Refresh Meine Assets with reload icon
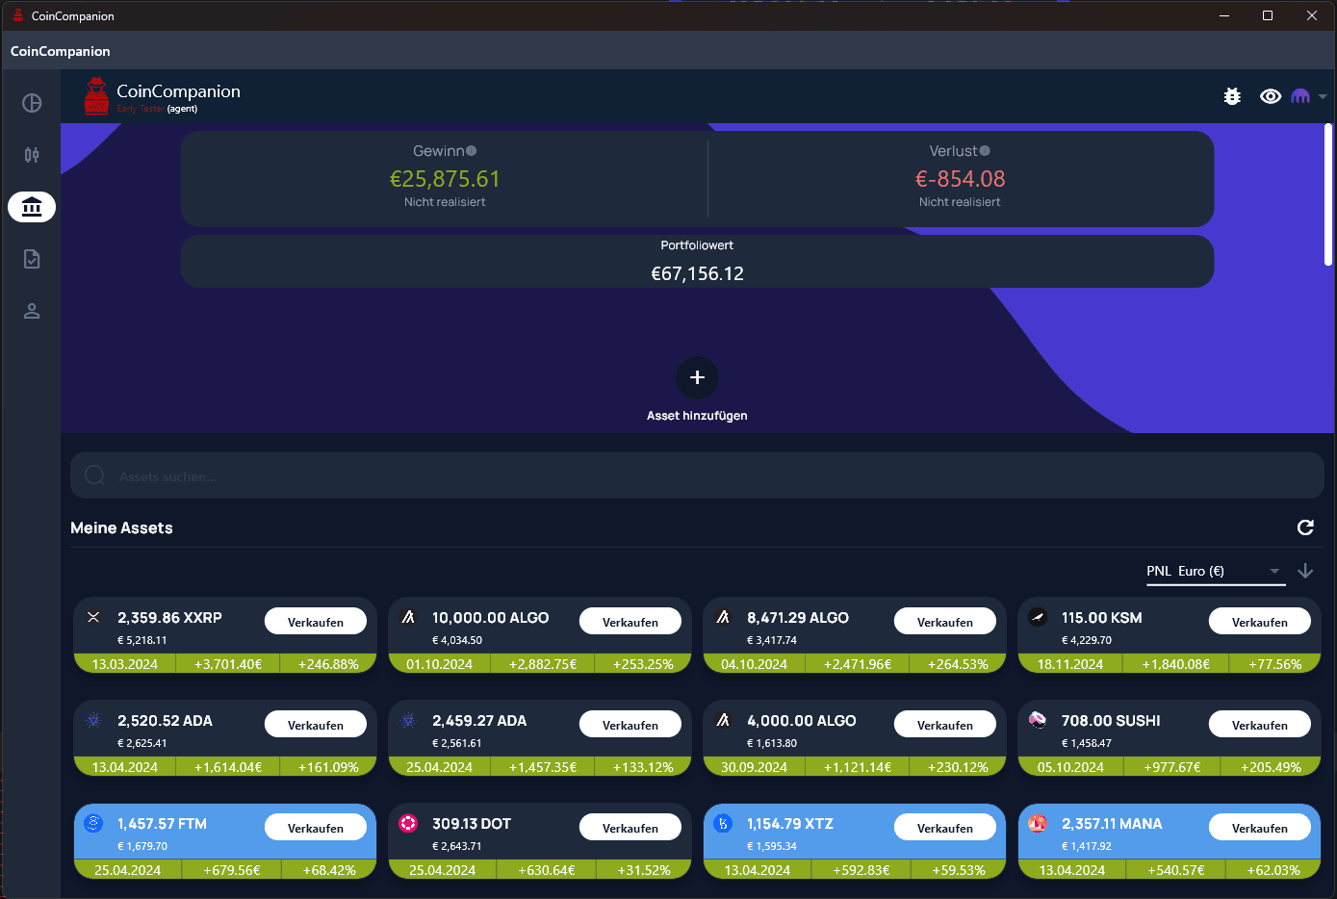 pos(1305,527)
